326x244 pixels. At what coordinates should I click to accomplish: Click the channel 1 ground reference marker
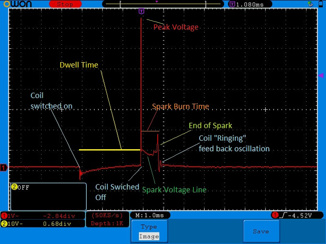coord(4,168)
